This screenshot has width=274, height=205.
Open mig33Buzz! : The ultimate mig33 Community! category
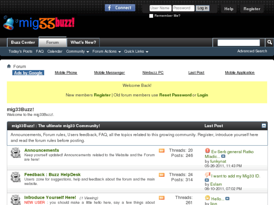point(56,126)
